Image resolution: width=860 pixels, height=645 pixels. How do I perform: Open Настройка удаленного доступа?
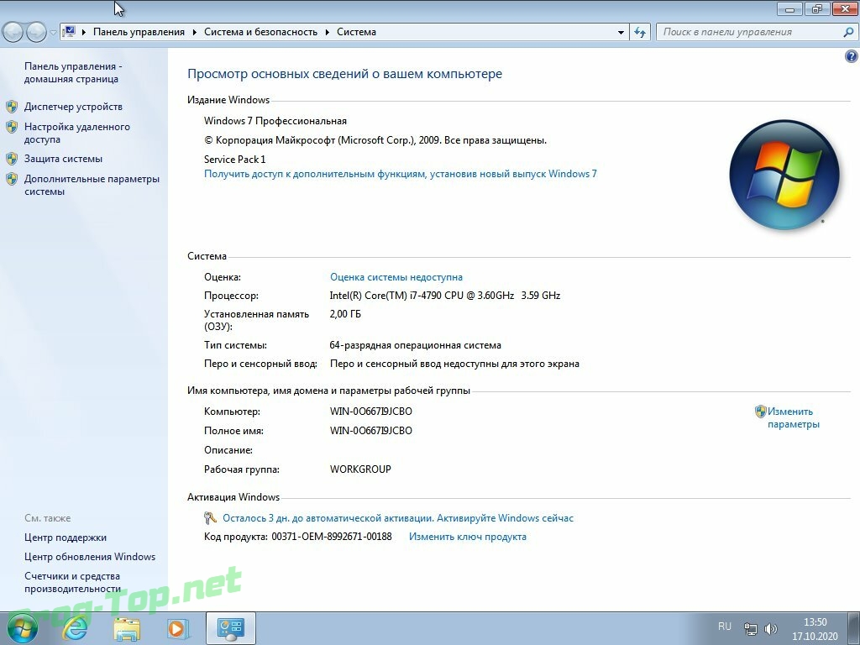(x=76, y=133)
